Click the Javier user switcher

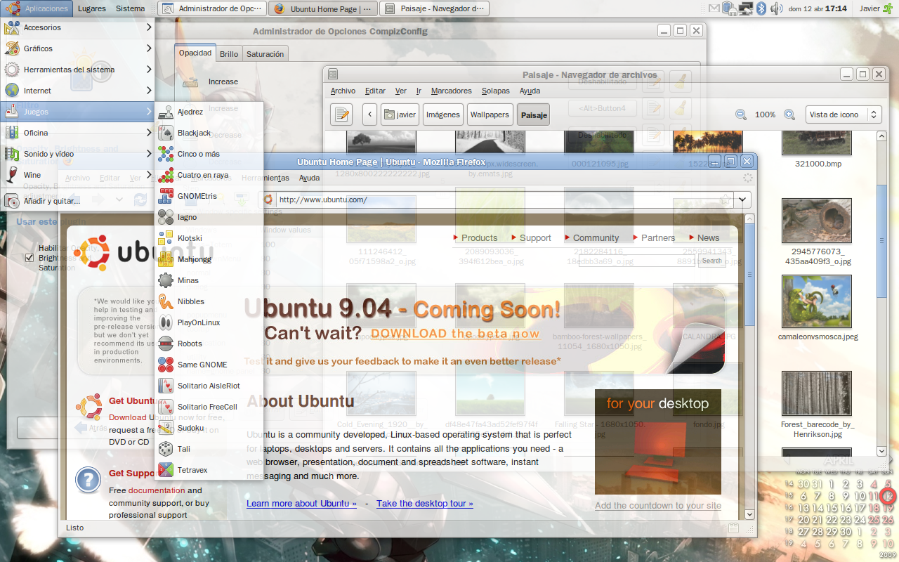pyautogui.click(x=876, y=8)
